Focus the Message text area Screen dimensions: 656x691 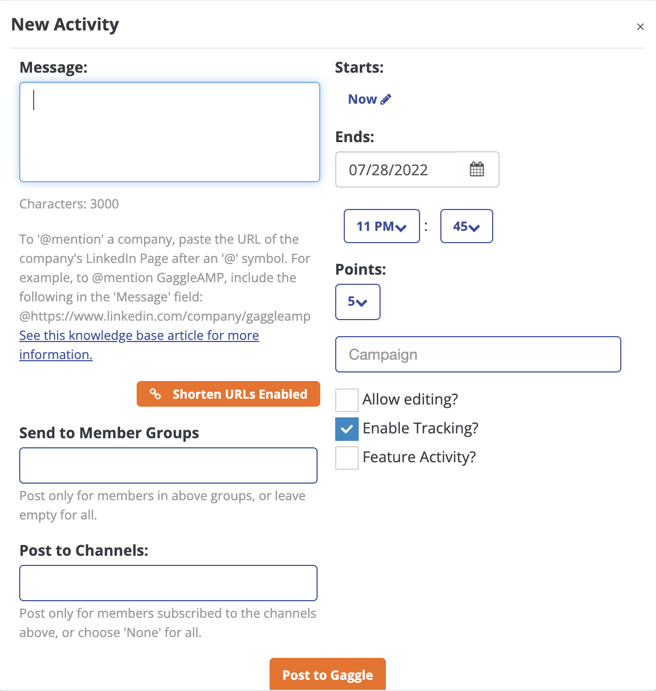pos(170,132)
